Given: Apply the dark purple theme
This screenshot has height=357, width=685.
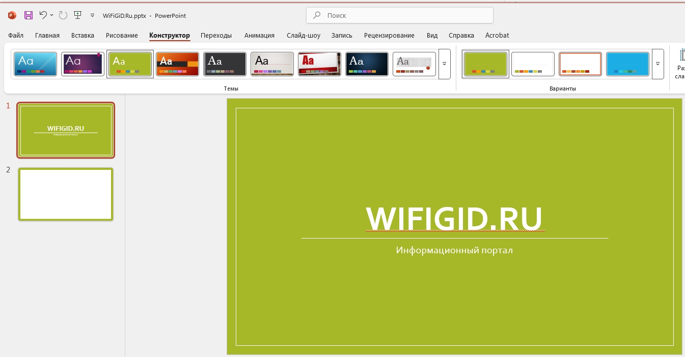Looking at the screenshot, I should [x=83, y=64].
